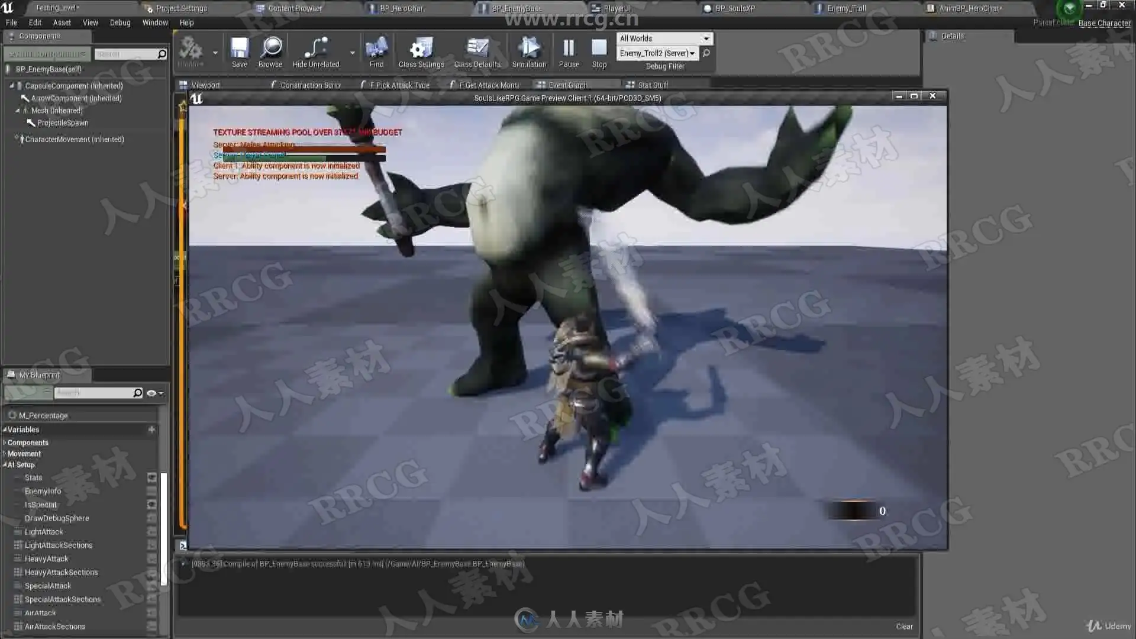
Task: Switch to the Event Graph tab
Action: pyautogui.click(x=567, y=85)
